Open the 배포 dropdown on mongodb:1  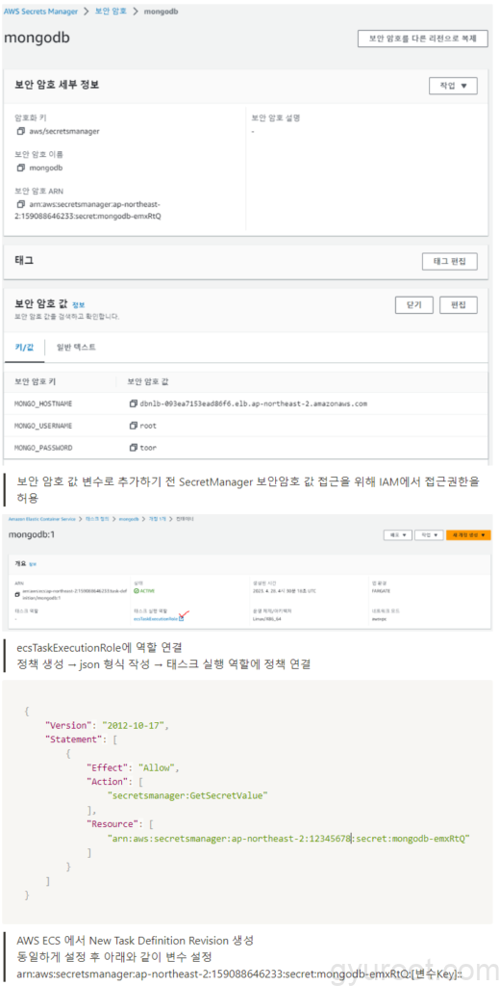click(x=398, y=535)
